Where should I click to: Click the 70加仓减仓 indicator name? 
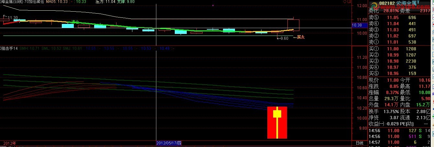click(34, 2)
